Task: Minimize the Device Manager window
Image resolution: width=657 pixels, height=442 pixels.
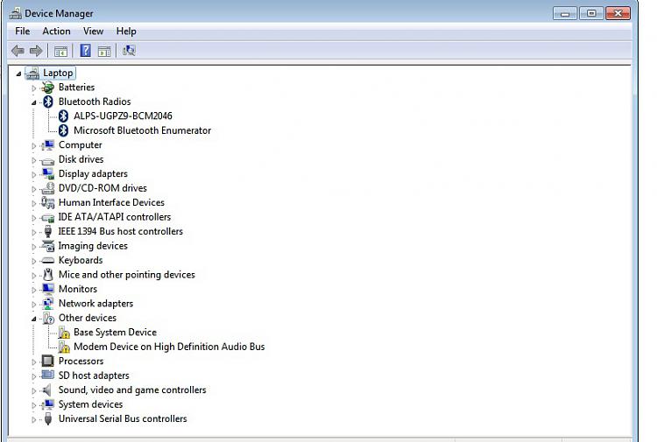Action: 565,13
